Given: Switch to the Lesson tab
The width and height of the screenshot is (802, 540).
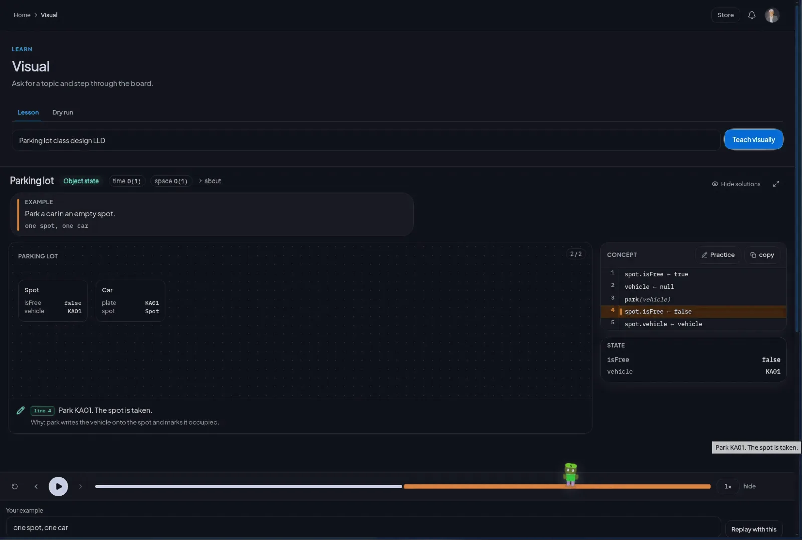Looking at the screenshot, I should pyautogui.click(x=28, y=112).
